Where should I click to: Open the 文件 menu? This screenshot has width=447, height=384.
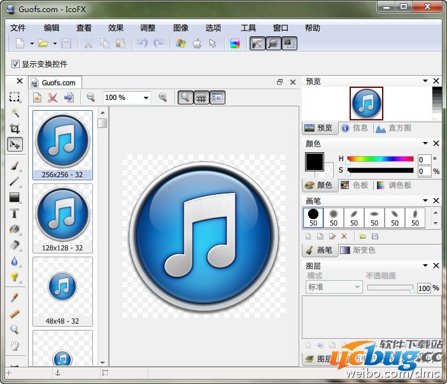pyautogui.click(x=18, y=28)
